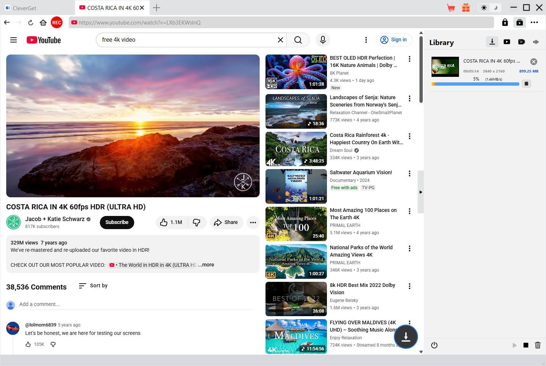Open the Sort by comments dropdown
Viewport: 546px width, 366px height.
[x=93, y=285]
